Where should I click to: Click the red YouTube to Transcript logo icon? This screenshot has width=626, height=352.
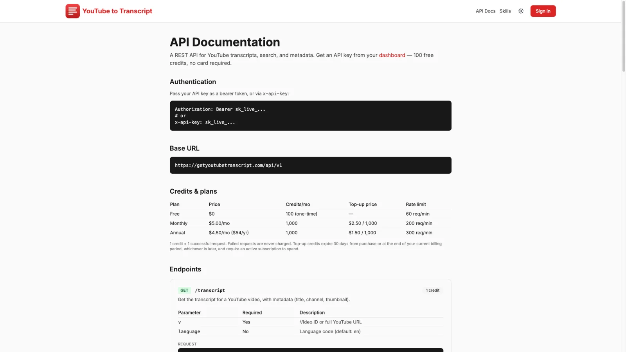[x=72, y=11]
